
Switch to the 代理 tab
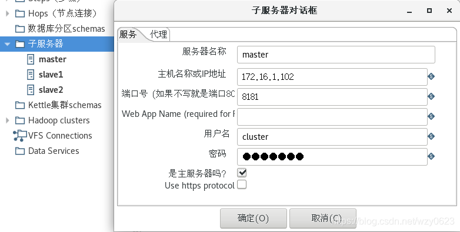(158, 35)
